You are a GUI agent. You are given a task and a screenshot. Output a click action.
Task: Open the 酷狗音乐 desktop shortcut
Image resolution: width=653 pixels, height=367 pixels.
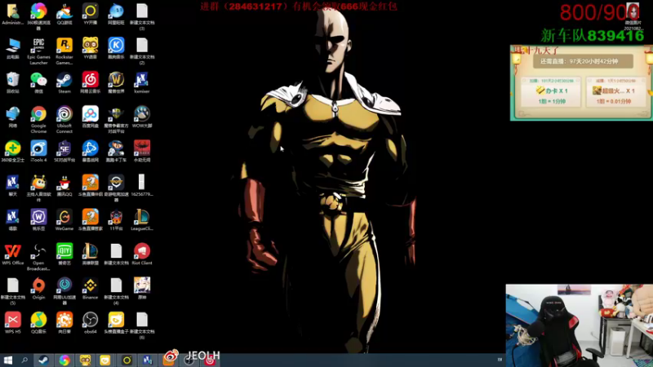click(116, 48)
